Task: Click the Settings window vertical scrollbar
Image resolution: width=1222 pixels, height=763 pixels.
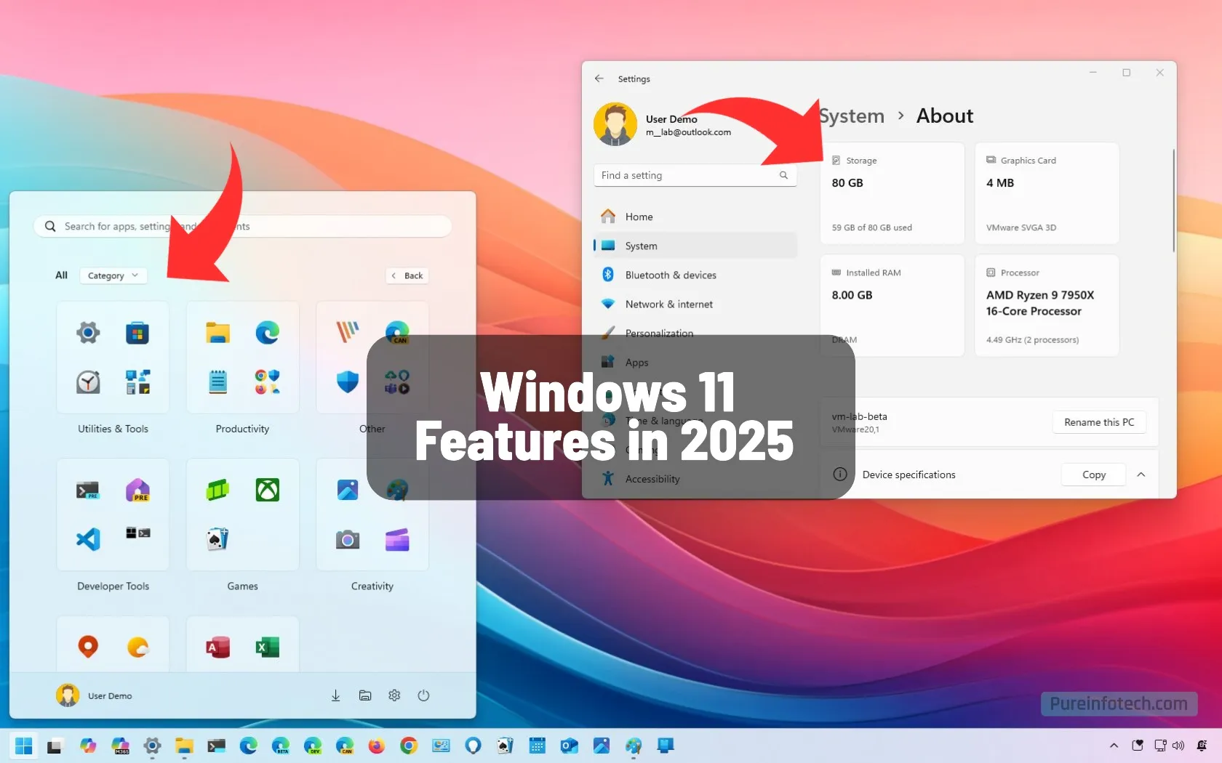Action: pyautogui.click(x=1173, y=201)
